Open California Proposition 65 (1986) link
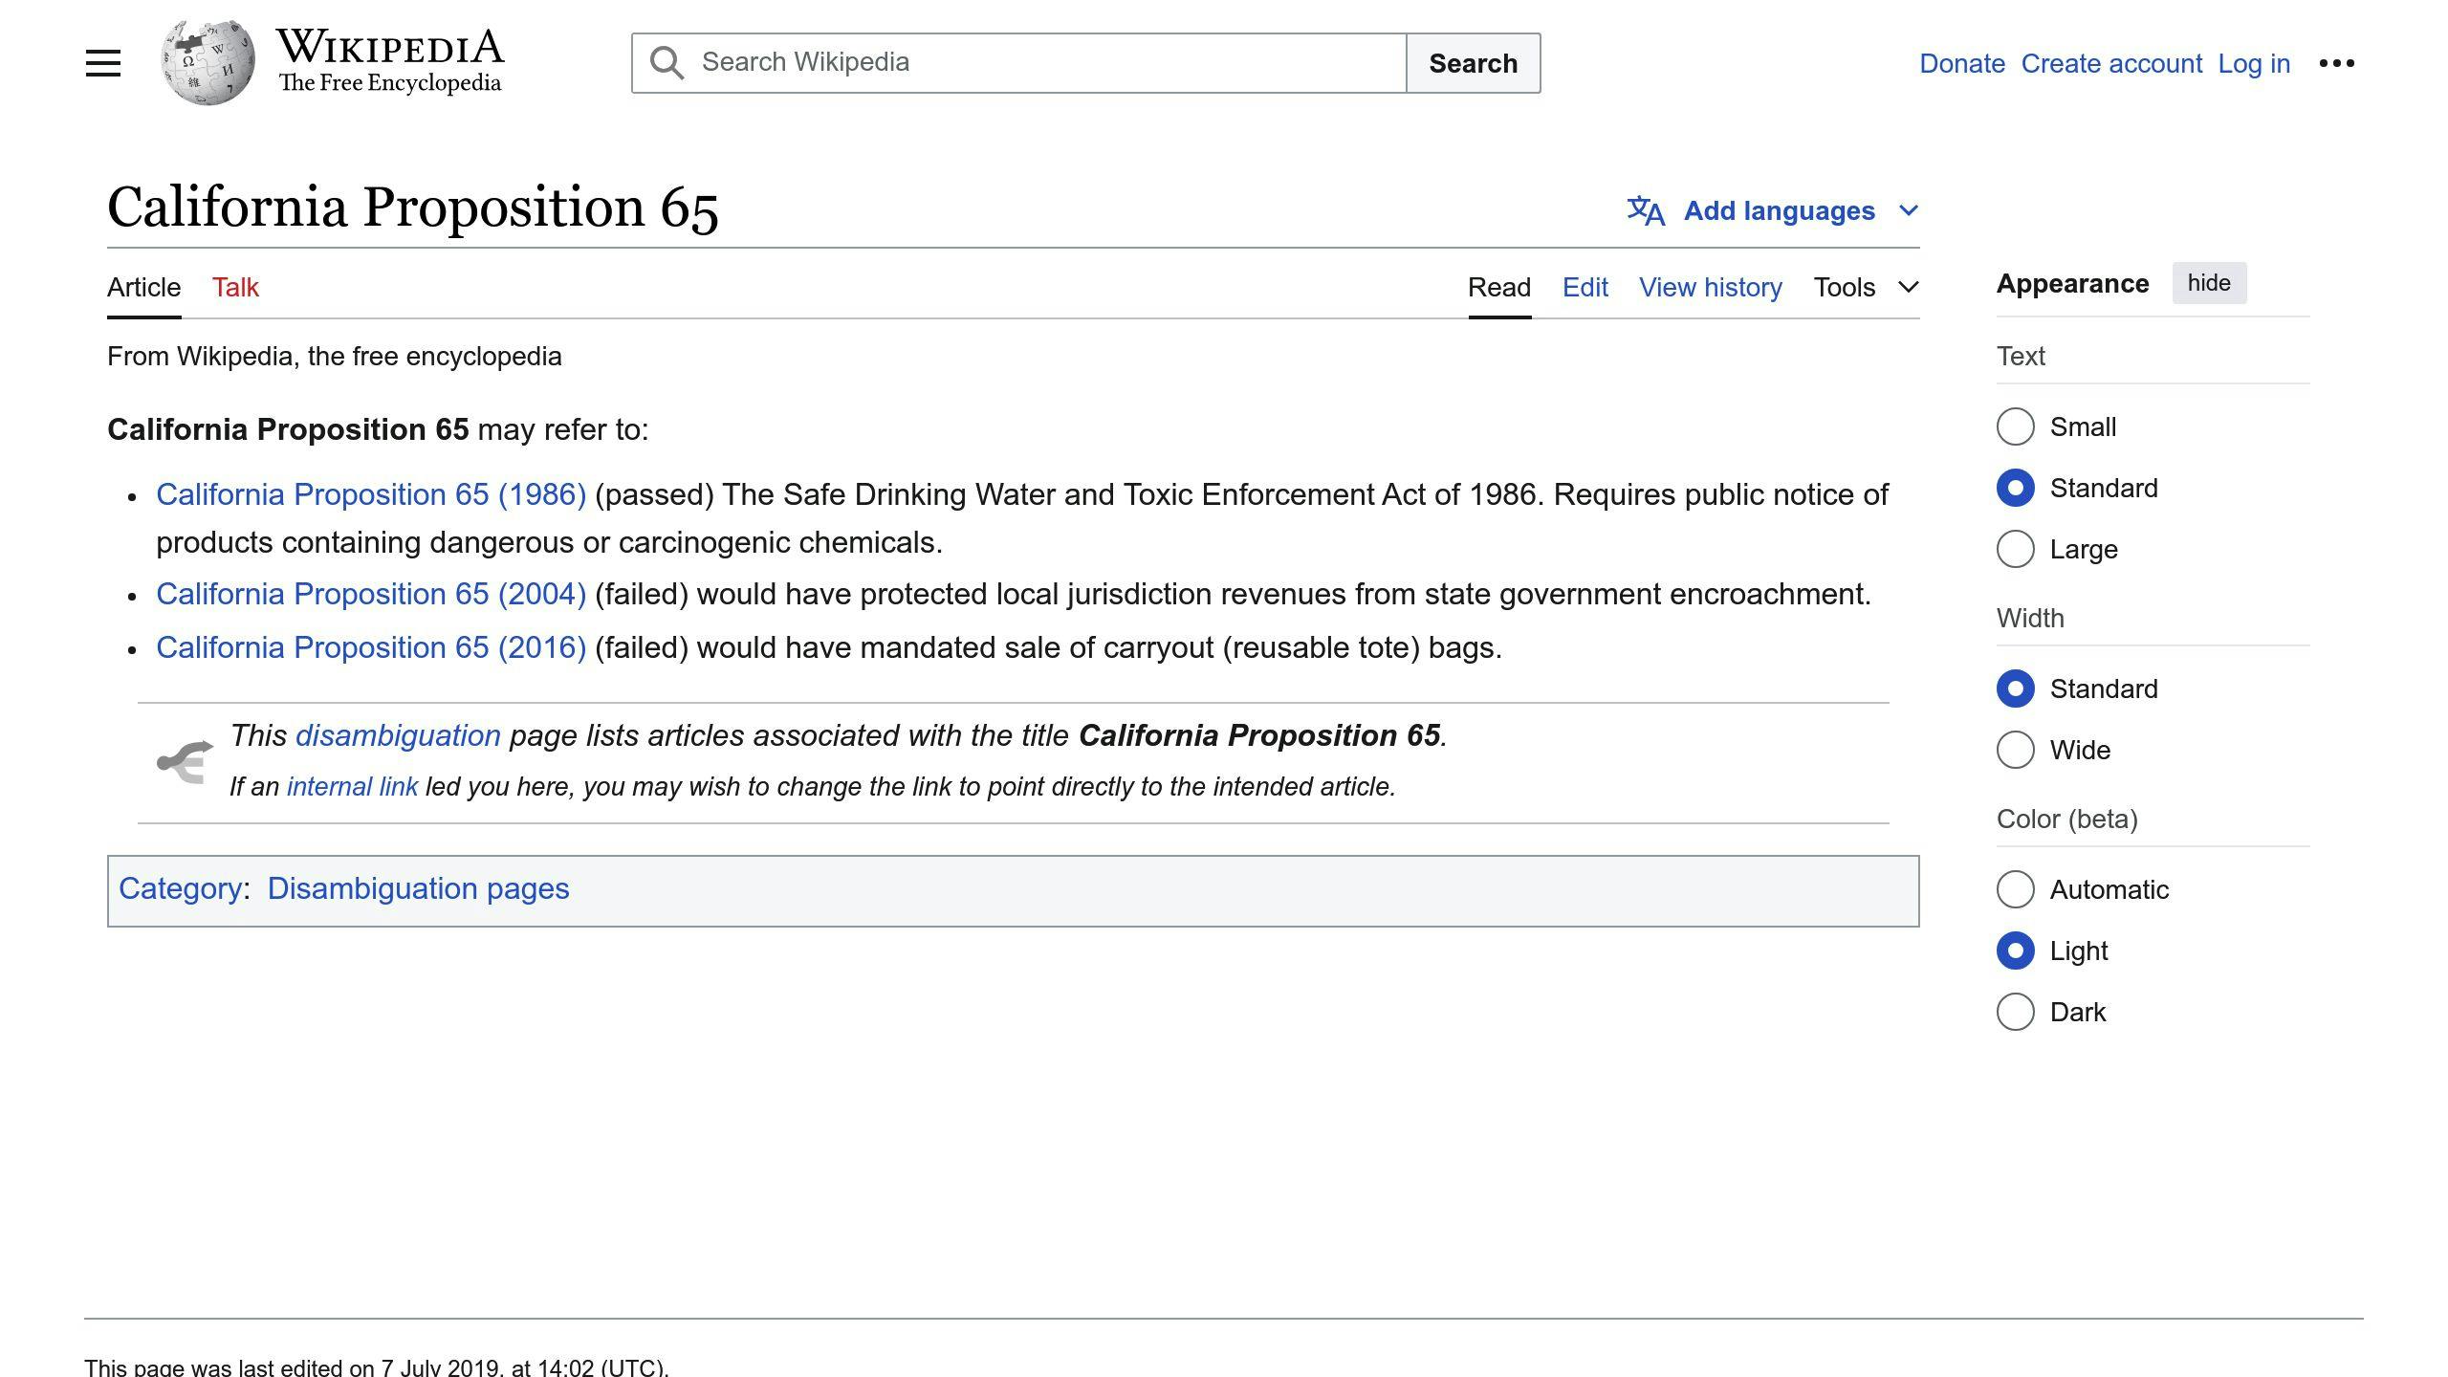Screen dimensions: 2448x1377 tap(371, 494)
